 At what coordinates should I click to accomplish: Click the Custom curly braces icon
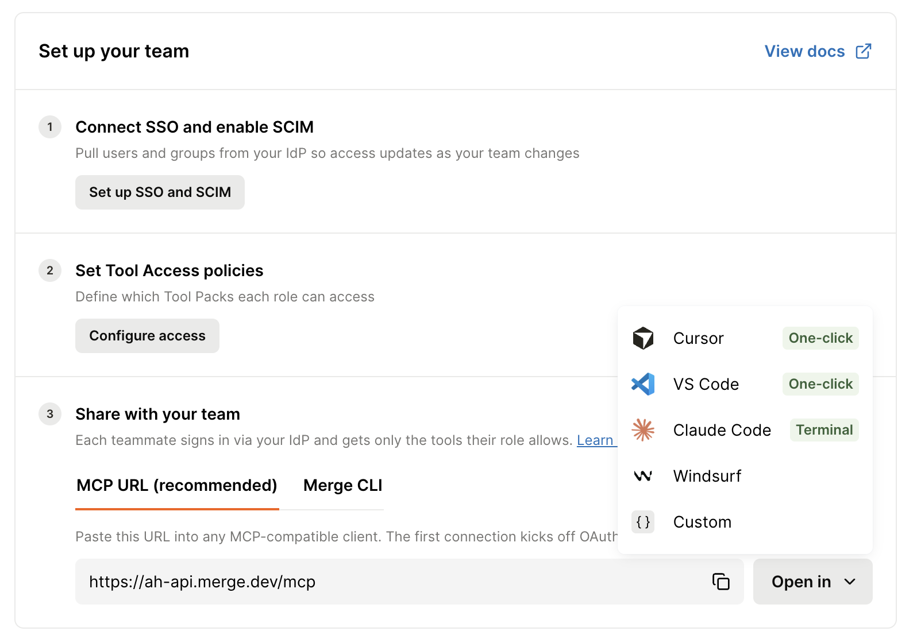643,522
